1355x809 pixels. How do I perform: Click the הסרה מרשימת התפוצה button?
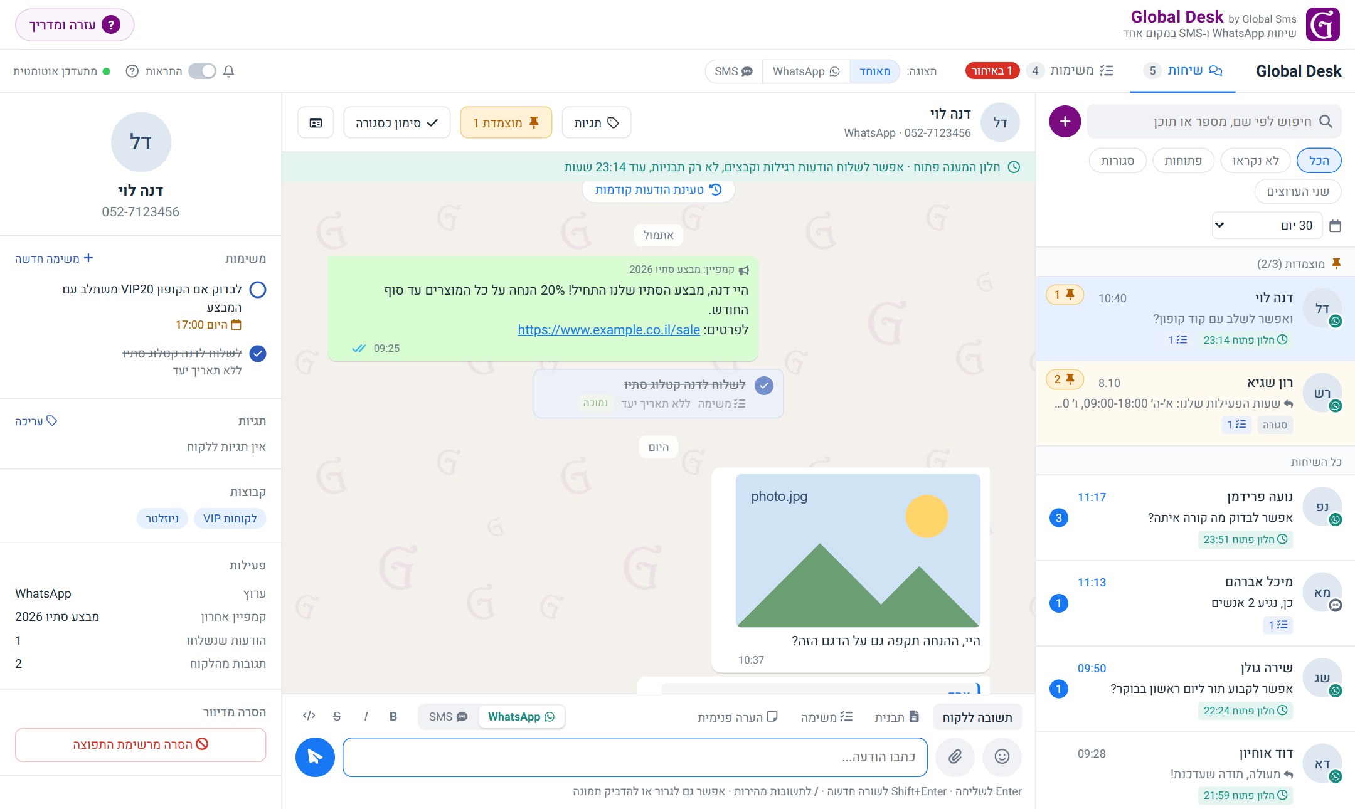[x=141, y=744]
